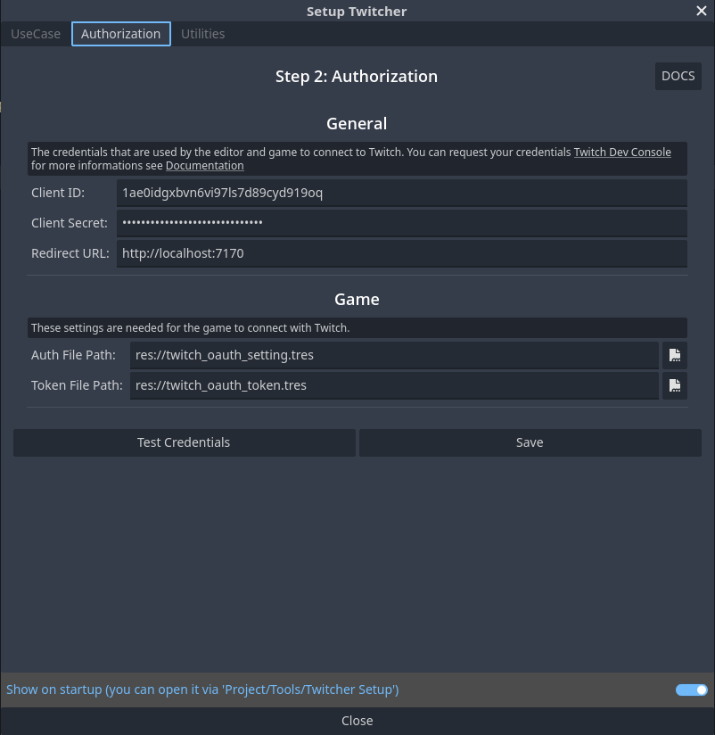
Task: Follow the Twitch Dev Console link
Action: pyautogui.click(x=622, y=153)
